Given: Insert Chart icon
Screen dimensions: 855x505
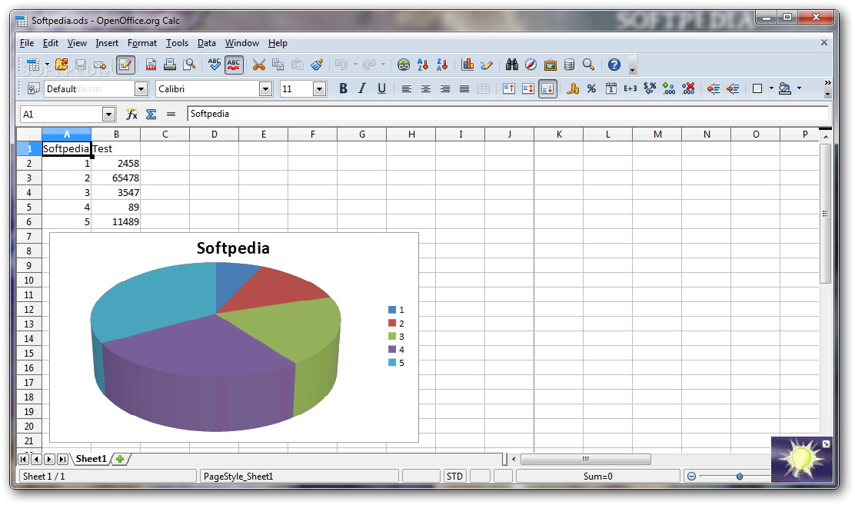Looking at the screenshot, I should 467,65.
